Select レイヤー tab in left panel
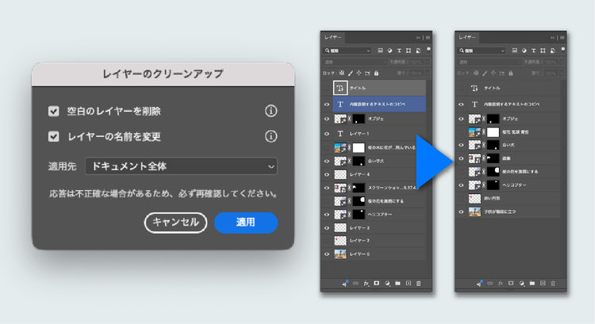595x324 pixels. [333, 37]
